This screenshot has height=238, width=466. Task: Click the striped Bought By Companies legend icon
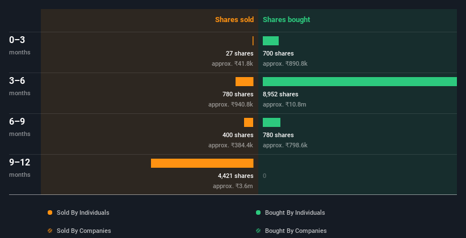[x=258, y=231]
